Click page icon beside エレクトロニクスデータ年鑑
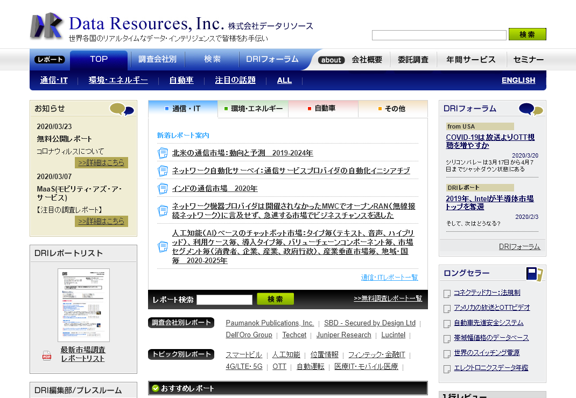Viewport: 576px width, 398px height. point(447,369)
